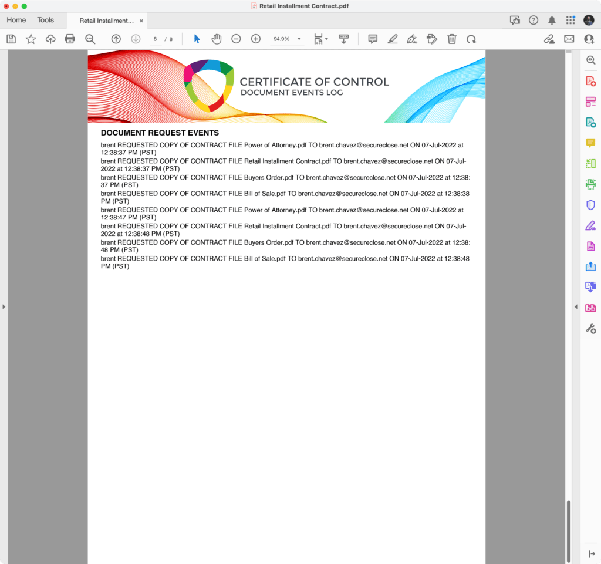
Task: Choose the Highlight text pen tool
Action: point(393,39)
